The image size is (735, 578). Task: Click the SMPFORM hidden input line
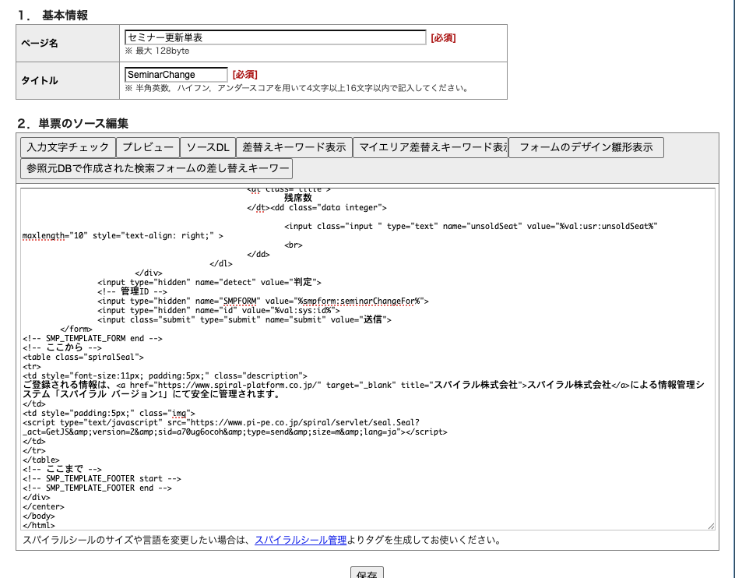263,301
